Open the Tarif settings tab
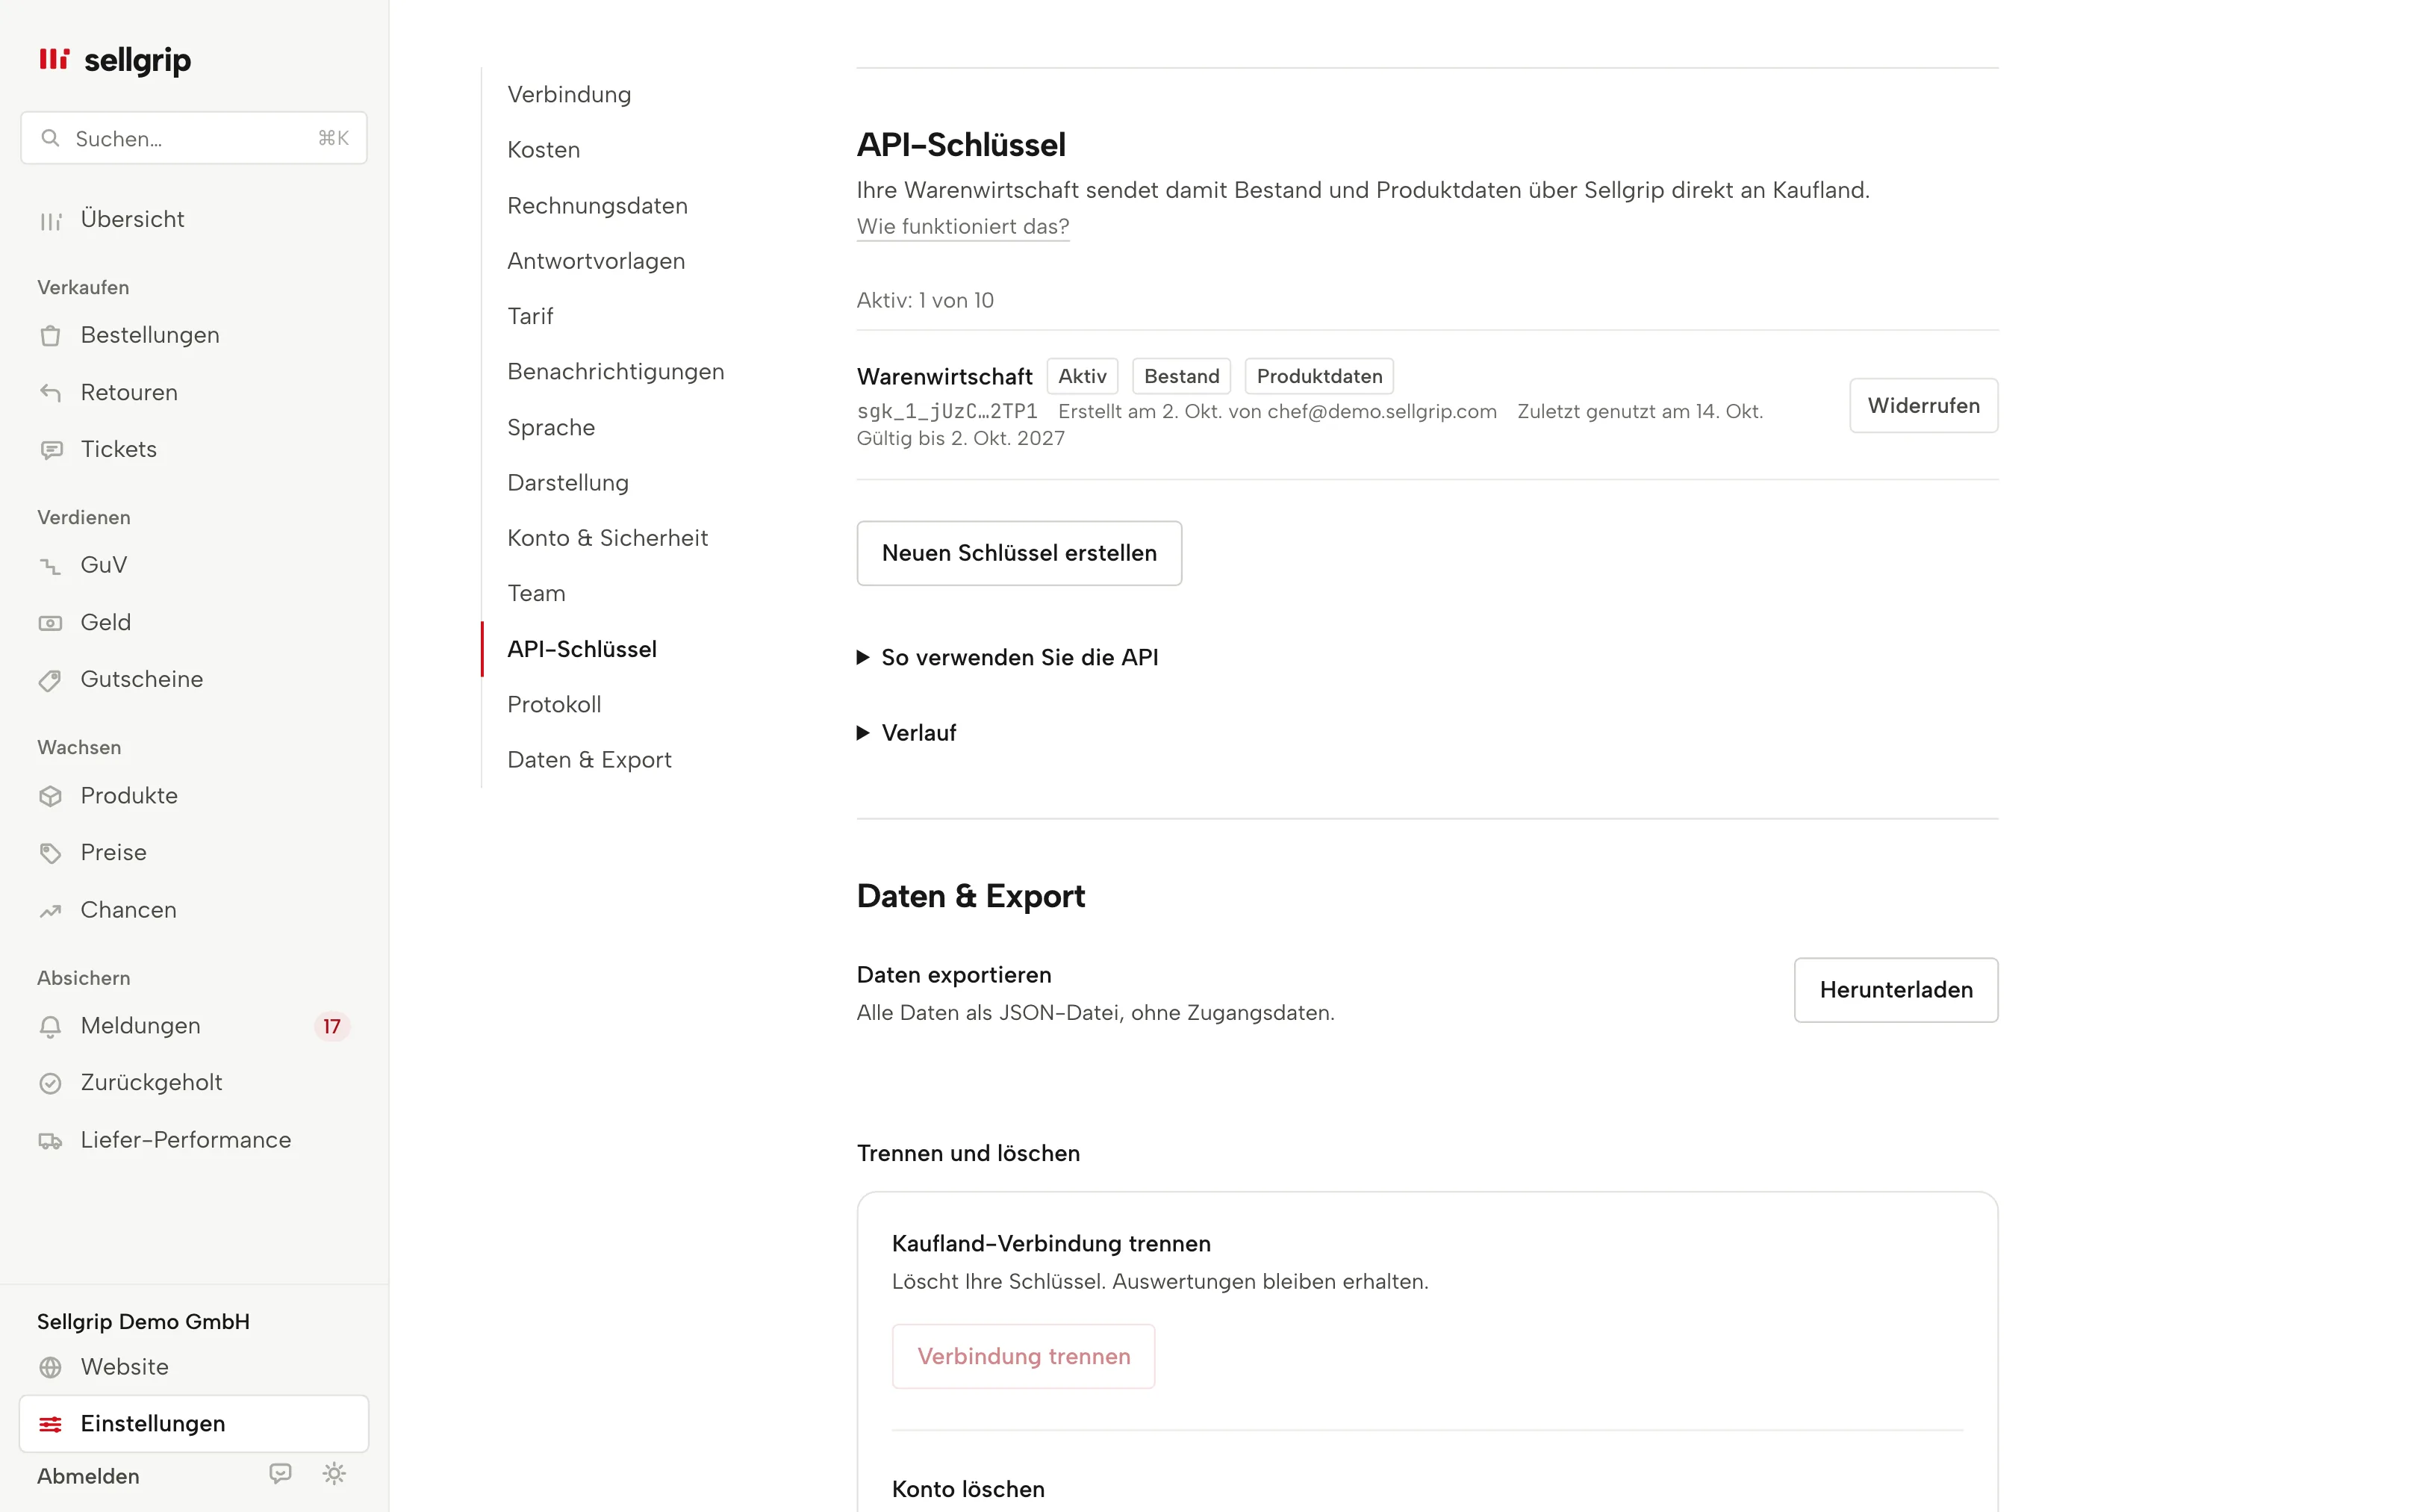 pyautogui.click(x=530, y=316)
